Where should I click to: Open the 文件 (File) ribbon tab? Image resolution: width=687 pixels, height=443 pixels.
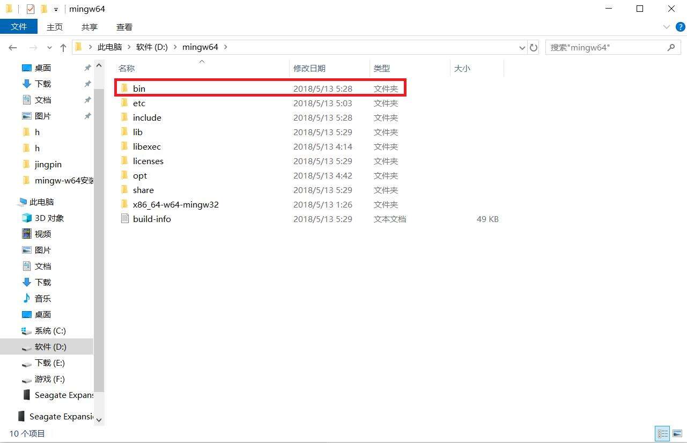point(19,26)
